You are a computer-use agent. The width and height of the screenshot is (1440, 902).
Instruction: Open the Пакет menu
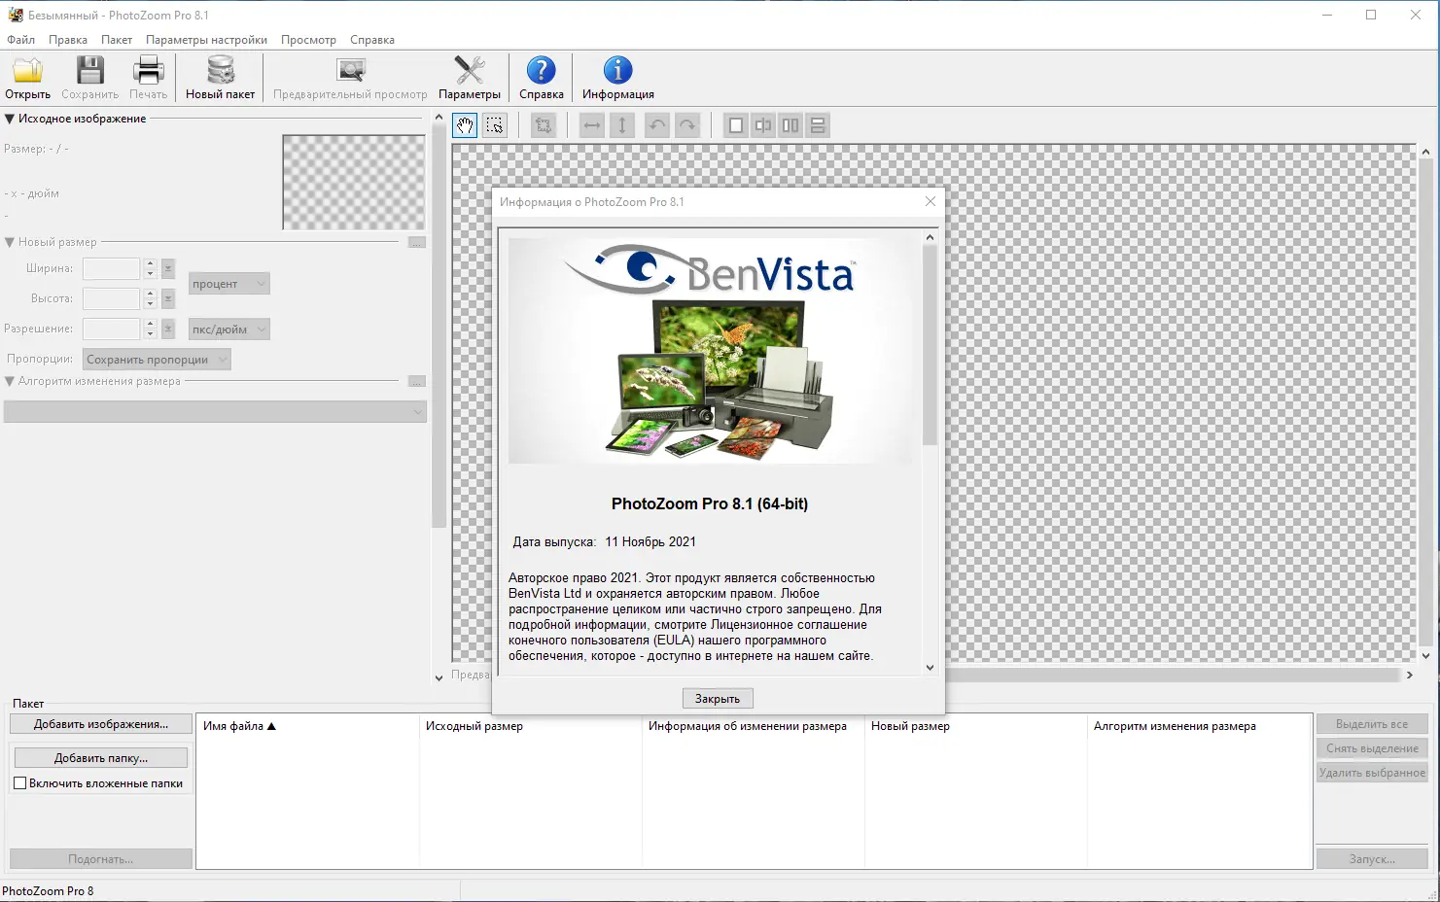pos(117,40)
